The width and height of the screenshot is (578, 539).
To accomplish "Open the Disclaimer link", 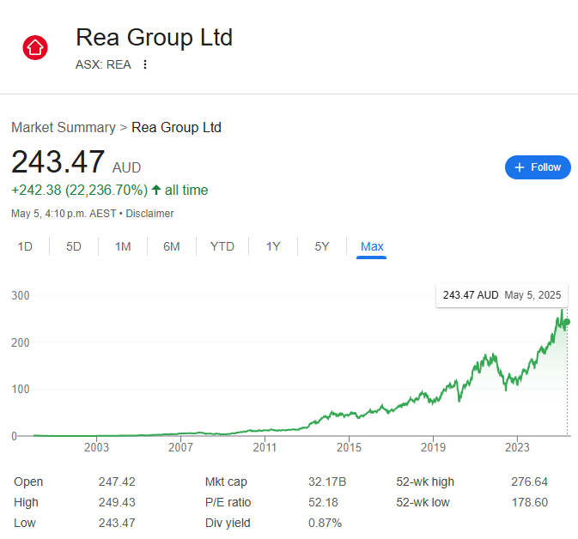I will pyautogui.click(x=149, y=214).
